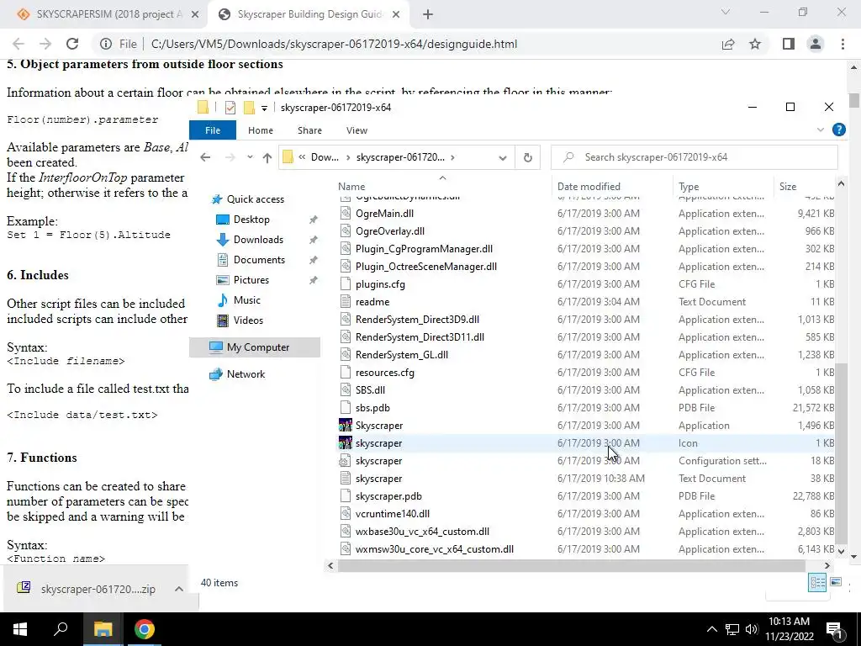This screenshot has width=861, height=646.
Task: Open the recent locations dropdown arrow
Action: pos(250,157)
